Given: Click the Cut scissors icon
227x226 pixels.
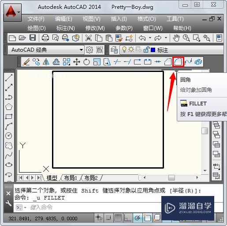Looking at the screenshot, I should [89, 38].
